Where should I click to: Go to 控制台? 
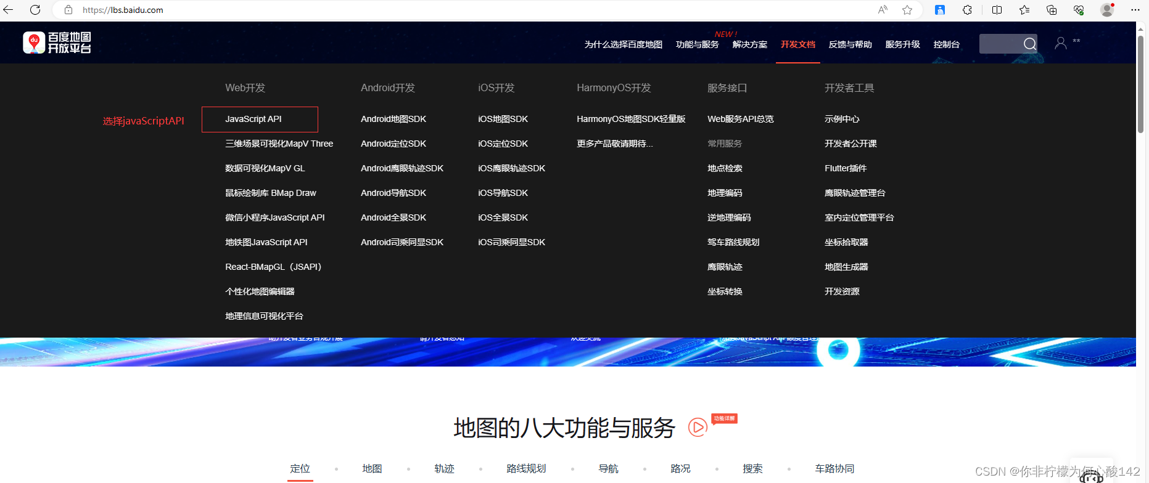tap(946, 44)
